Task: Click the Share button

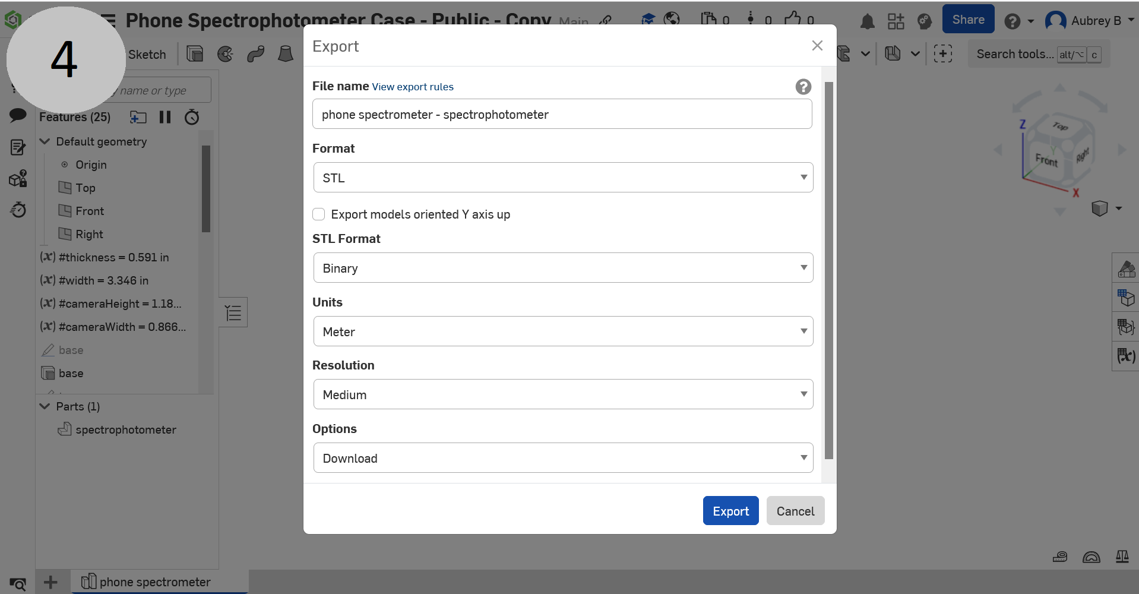Action: (x=968, y=20)
